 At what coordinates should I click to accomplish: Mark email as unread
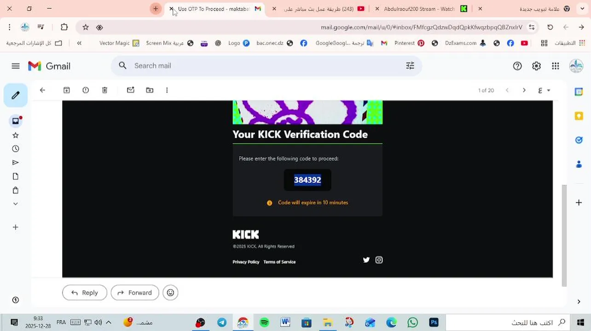(x=131, y=90)
